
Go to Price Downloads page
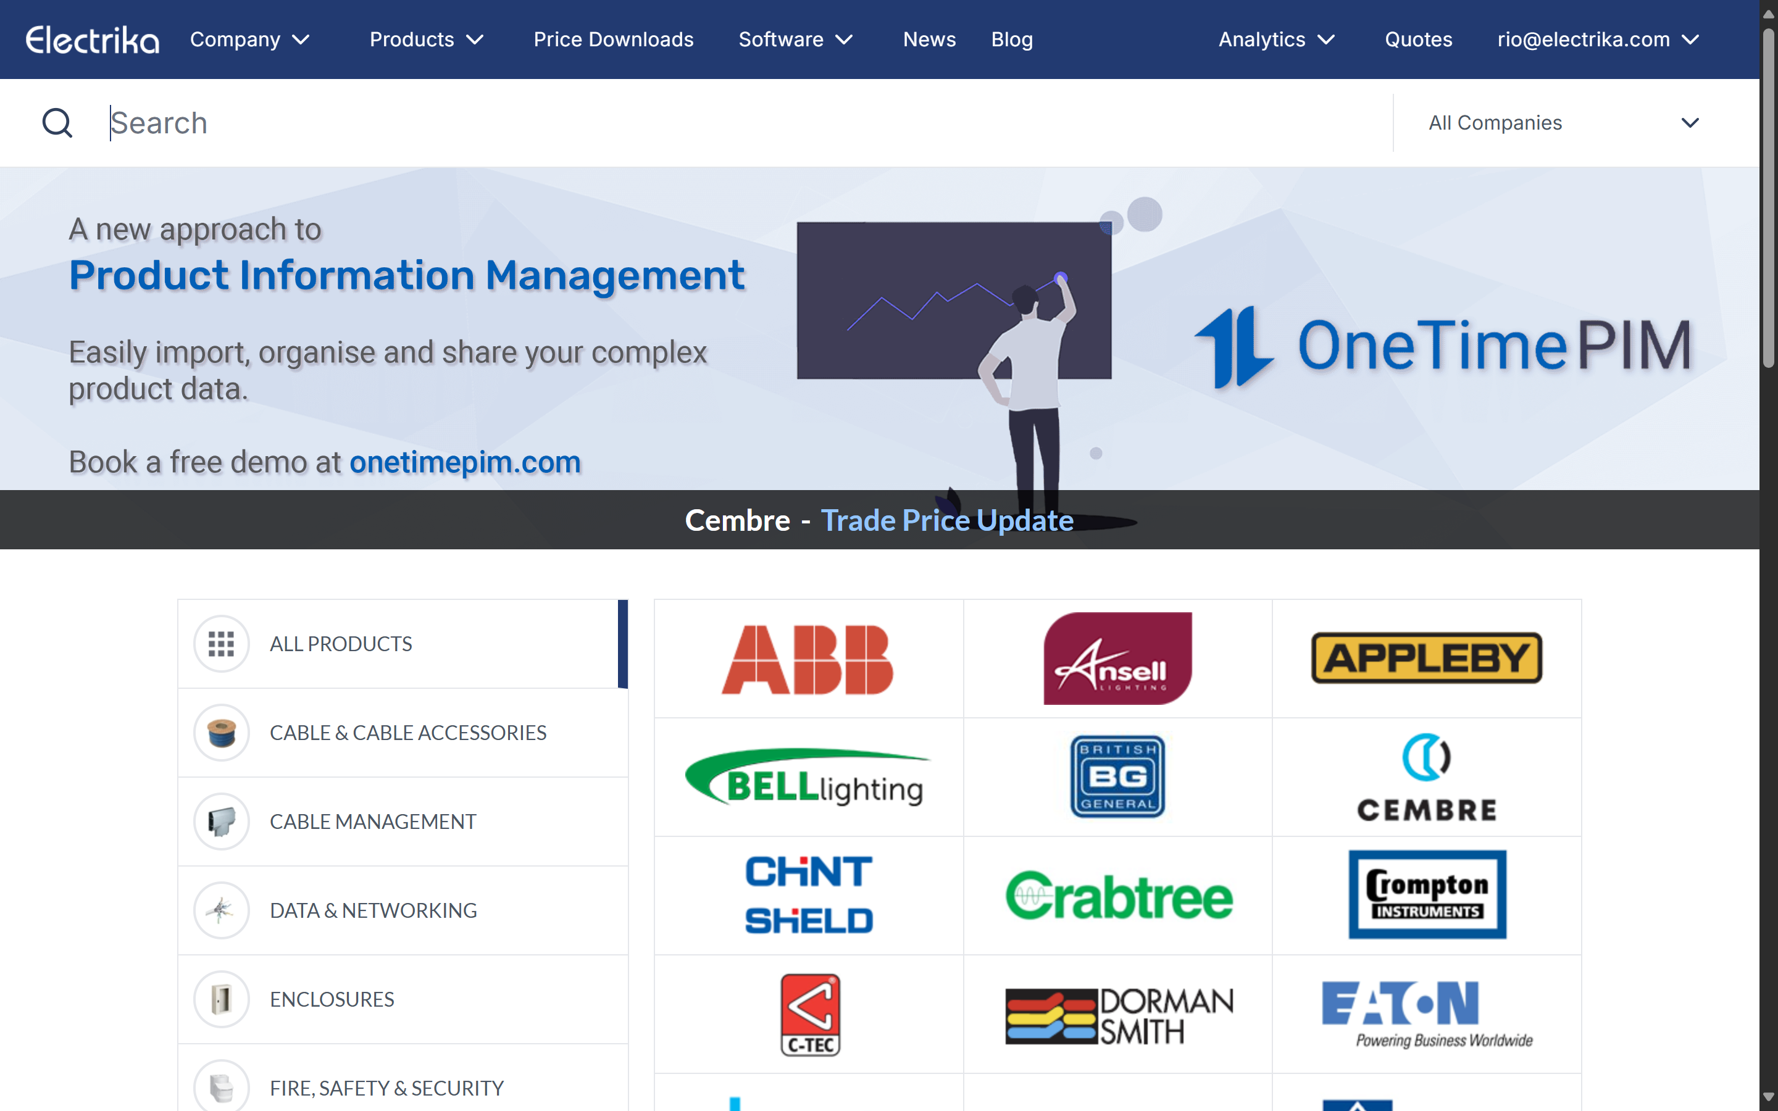(614, 40)
